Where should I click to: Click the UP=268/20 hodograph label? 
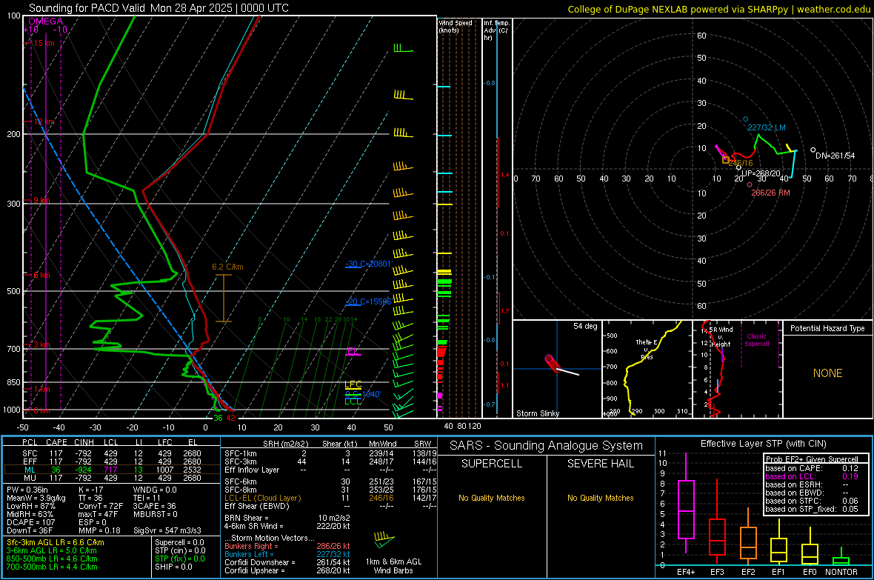(x=761, y=173)
